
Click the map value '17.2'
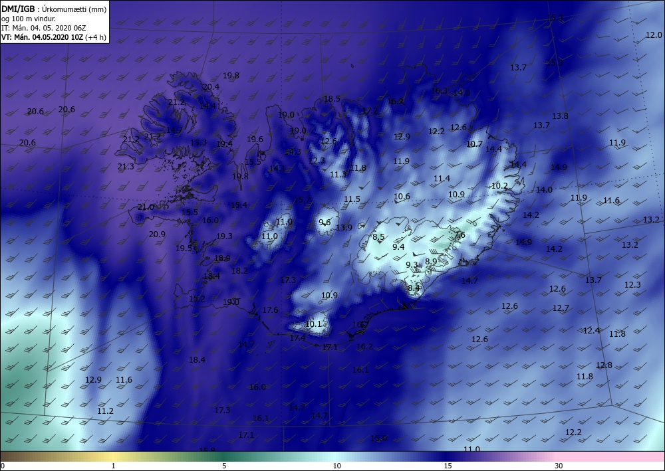pos(370,111)
